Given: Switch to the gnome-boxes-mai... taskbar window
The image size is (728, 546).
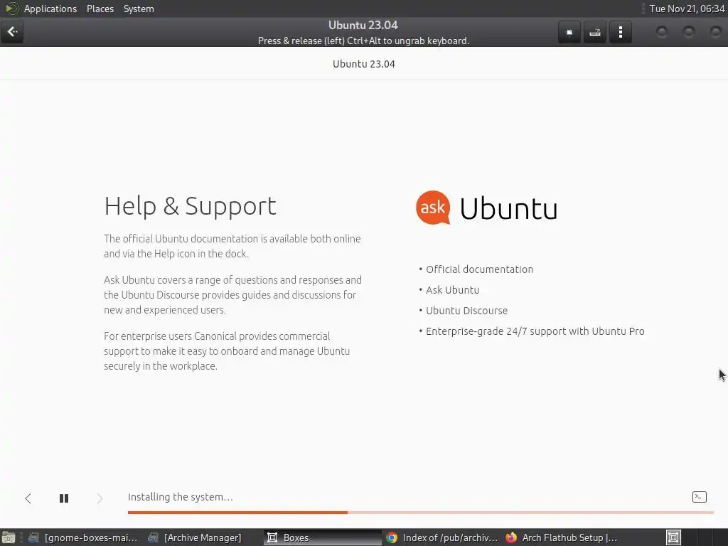Looking at the screenshot, I should pos(82,537).
